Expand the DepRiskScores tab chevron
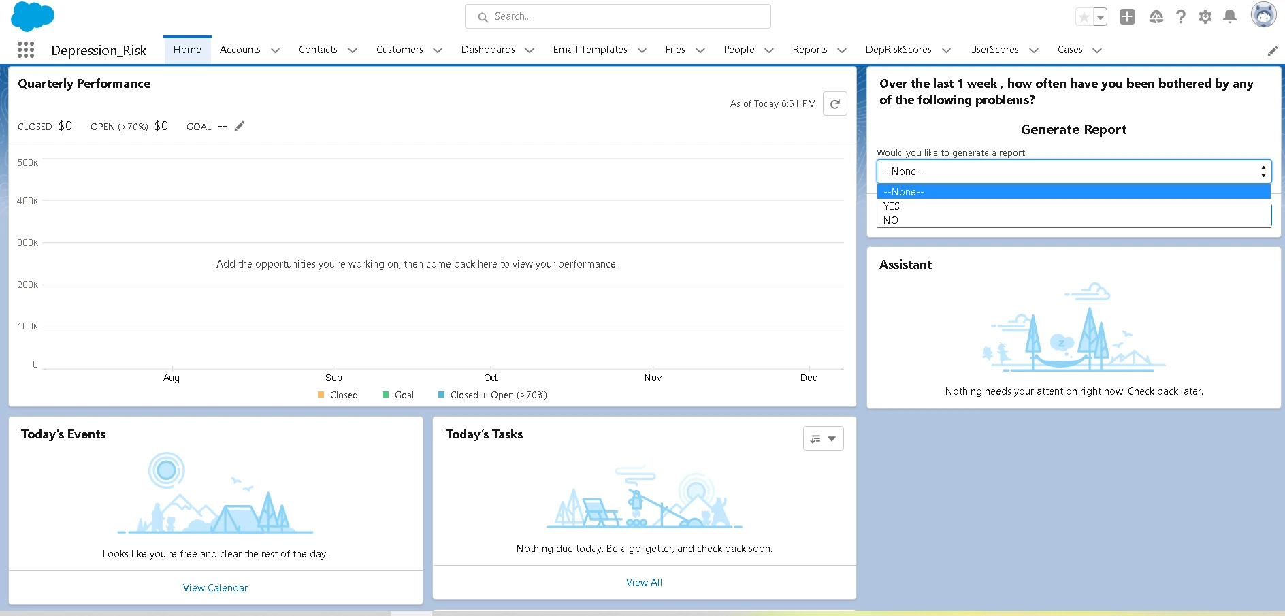This screenshot has width=1285, height=616. [946, 50]
